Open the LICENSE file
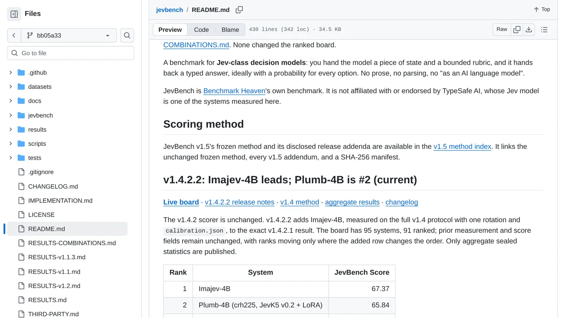Image resolution: width=565 pixels, height=318 pixels. pos(66,215)
